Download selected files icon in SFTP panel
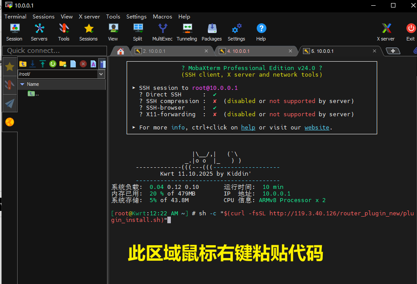417x284 pixels. (33, 64)
